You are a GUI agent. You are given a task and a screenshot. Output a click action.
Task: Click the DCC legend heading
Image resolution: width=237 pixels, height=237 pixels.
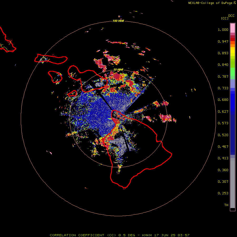click(x=231, y=16)
